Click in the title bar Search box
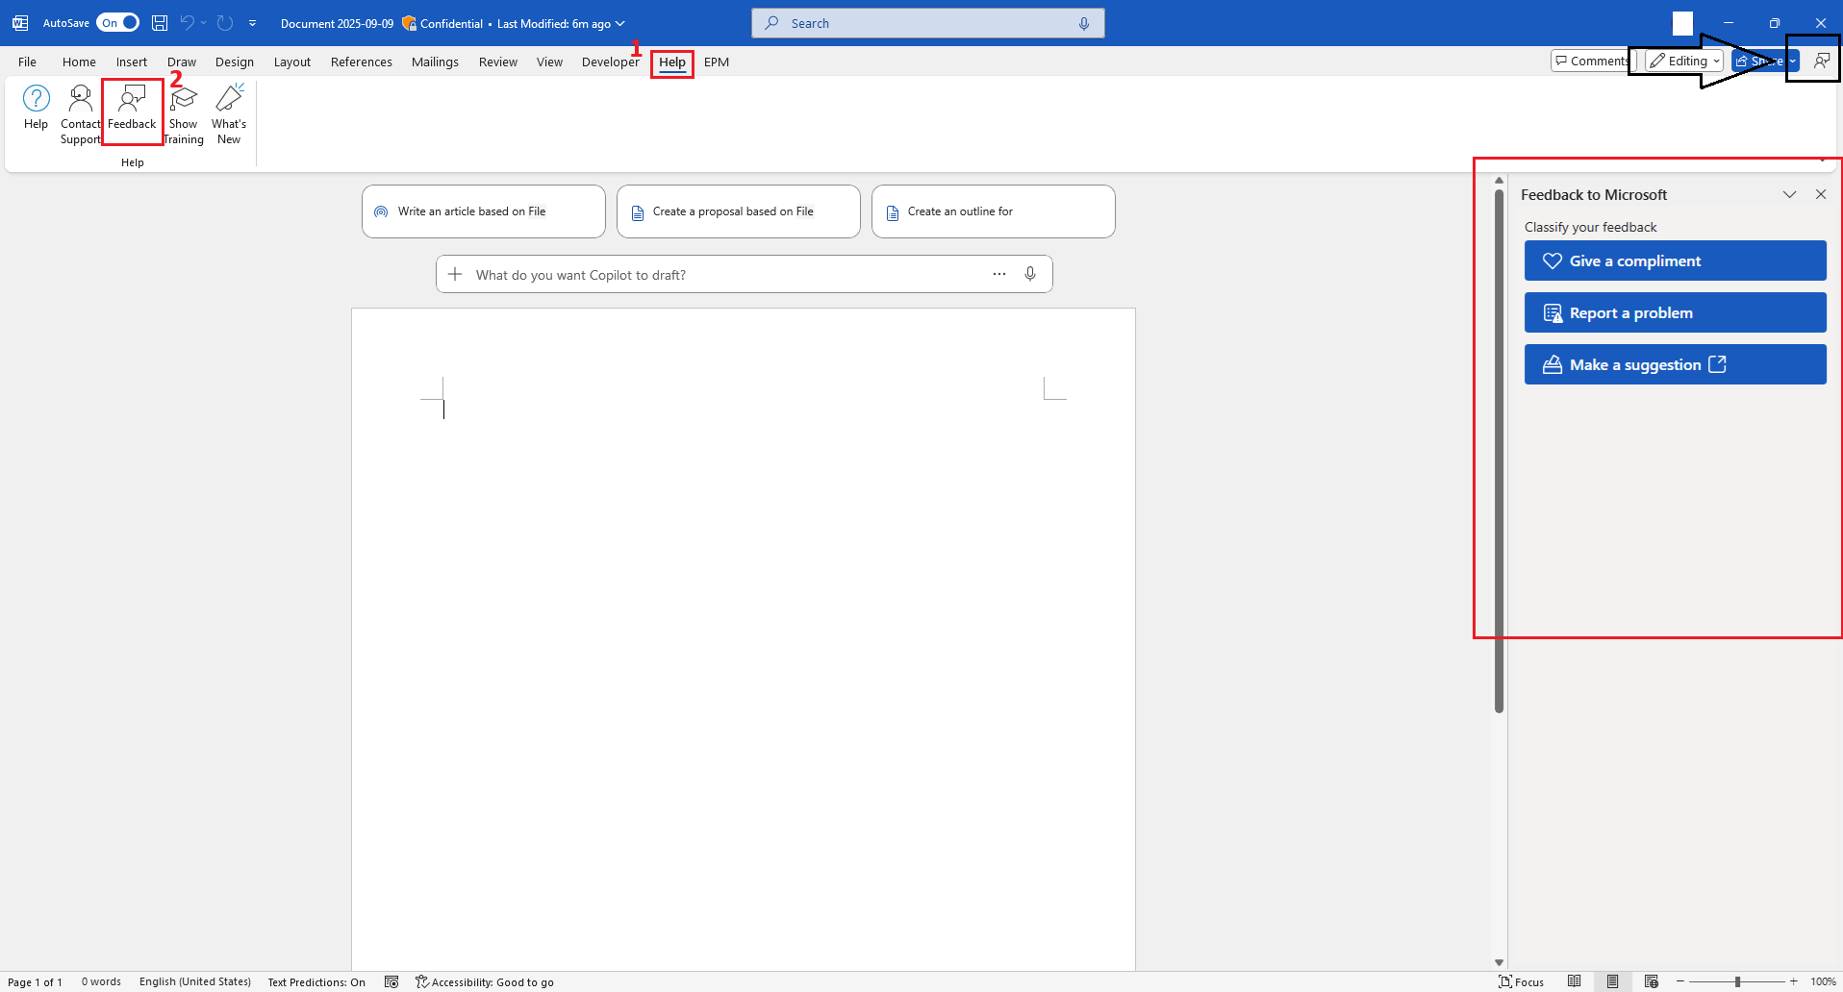 point(927,23)
